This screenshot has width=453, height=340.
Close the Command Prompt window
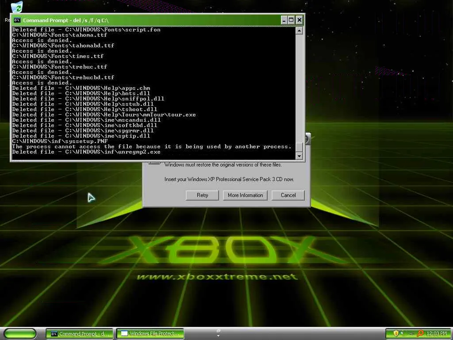pos(299,20)
